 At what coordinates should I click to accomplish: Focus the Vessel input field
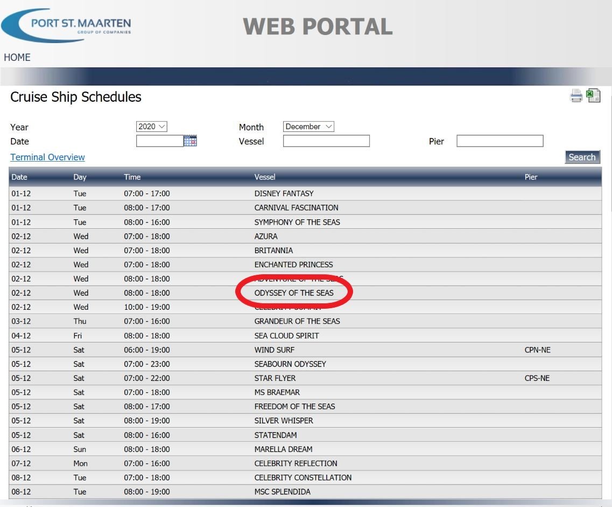tap(326, 141)
